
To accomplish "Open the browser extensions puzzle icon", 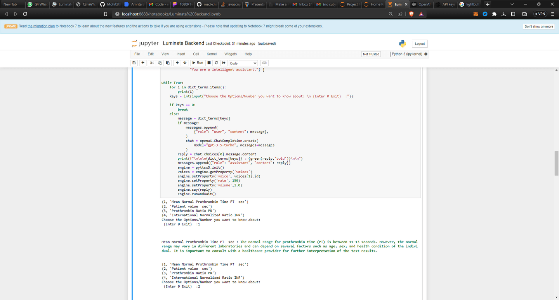I will tap(494, 14).
